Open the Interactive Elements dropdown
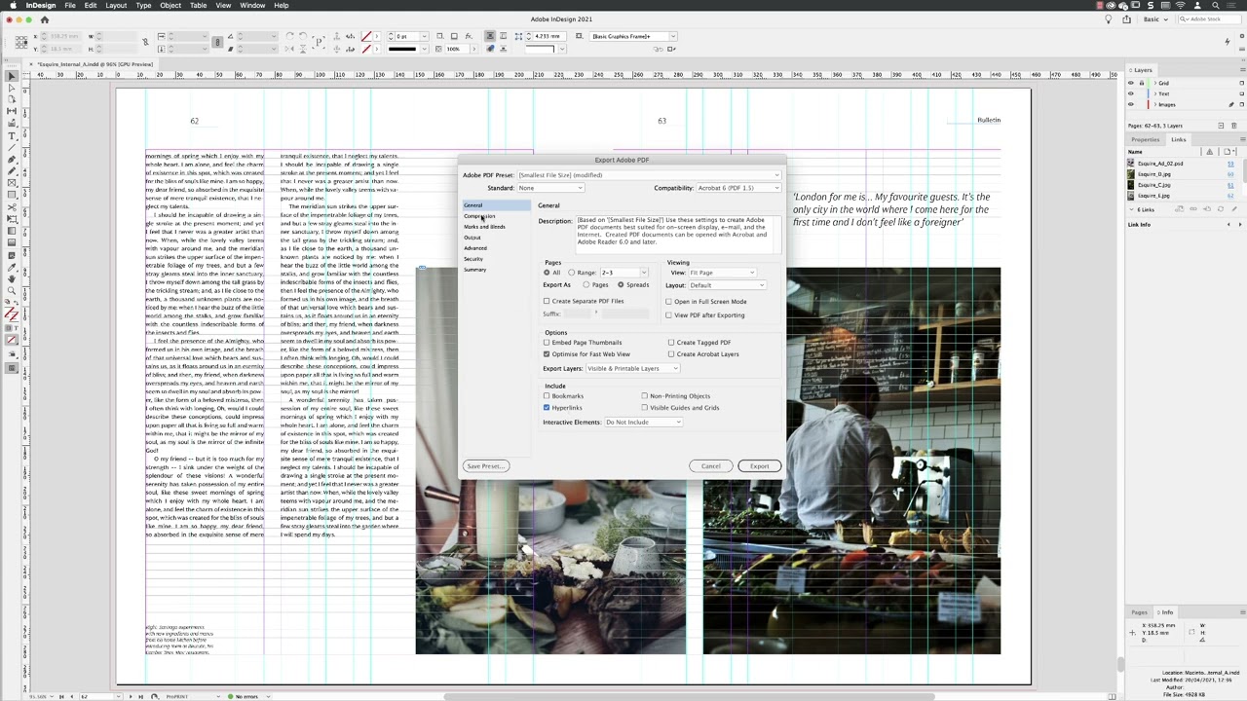 tap(643, 423)
